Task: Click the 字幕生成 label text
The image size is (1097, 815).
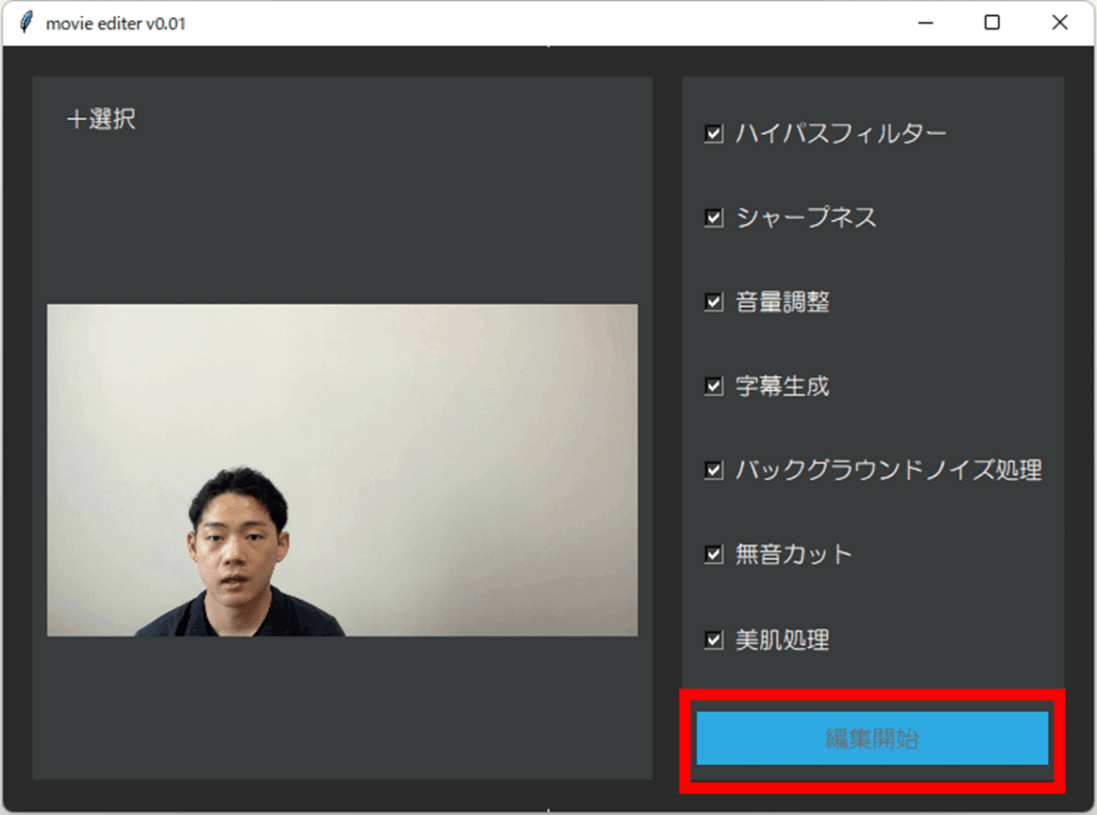Action: click(783, 386)
